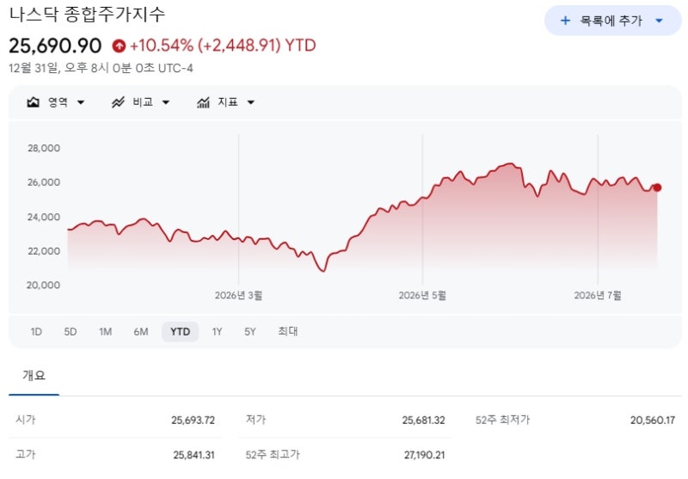Open the 지표 indicators menu
This screenshot has height=479, width=688.
225,102
